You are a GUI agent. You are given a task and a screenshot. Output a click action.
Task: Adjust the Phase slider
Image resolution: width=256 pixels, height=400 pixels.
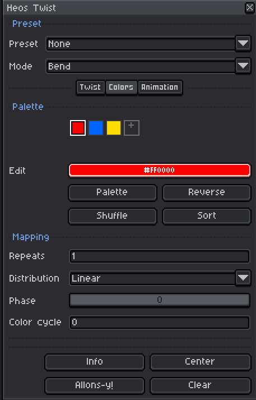(x=160, y=300)
